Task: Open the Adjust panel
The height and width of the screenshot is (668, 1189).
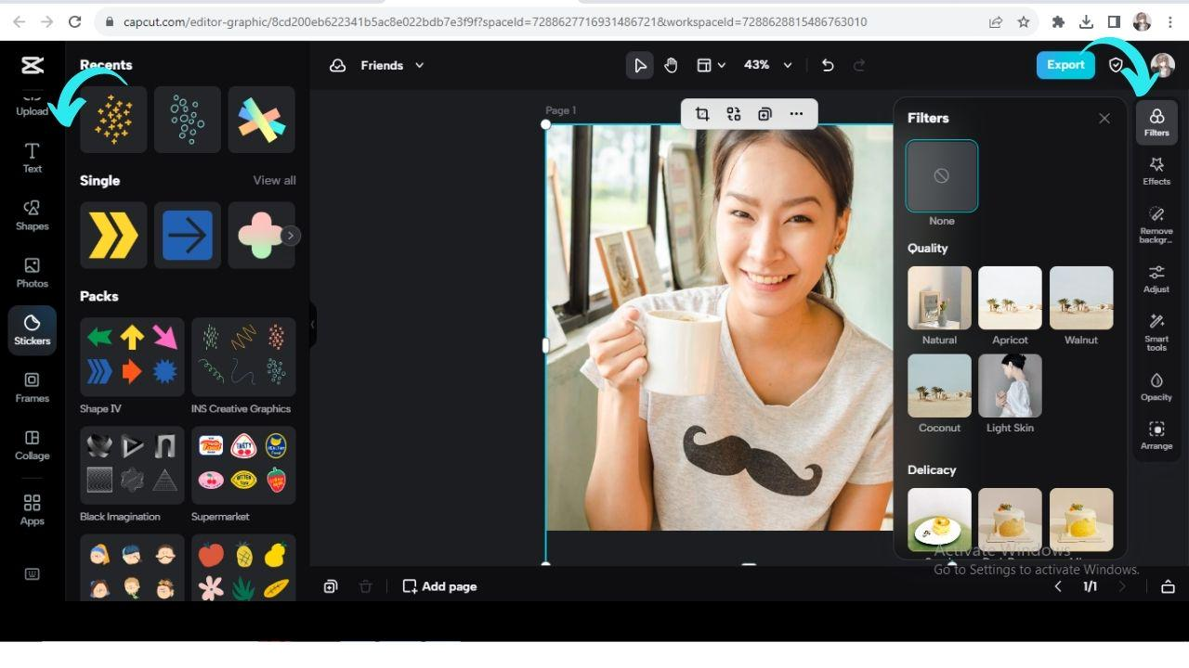Action: point(1156,278)
